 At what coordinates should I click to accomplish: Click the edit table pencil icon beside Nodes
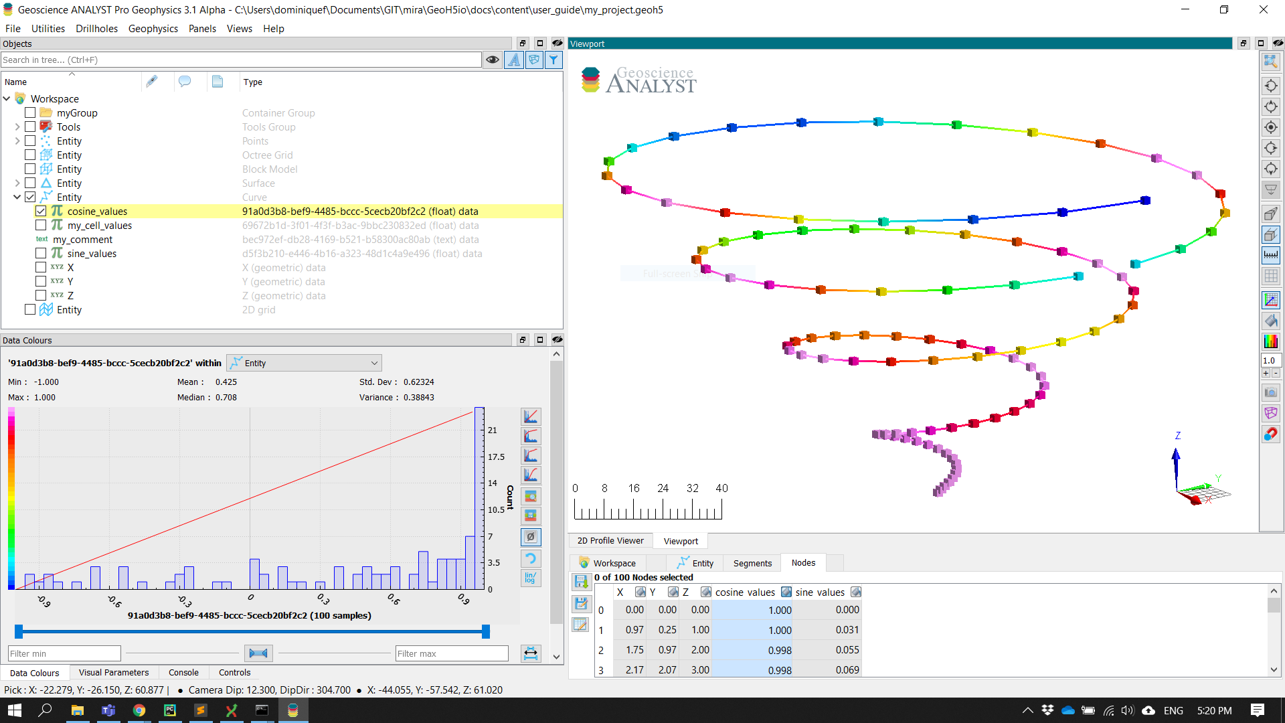click(581, 625)
